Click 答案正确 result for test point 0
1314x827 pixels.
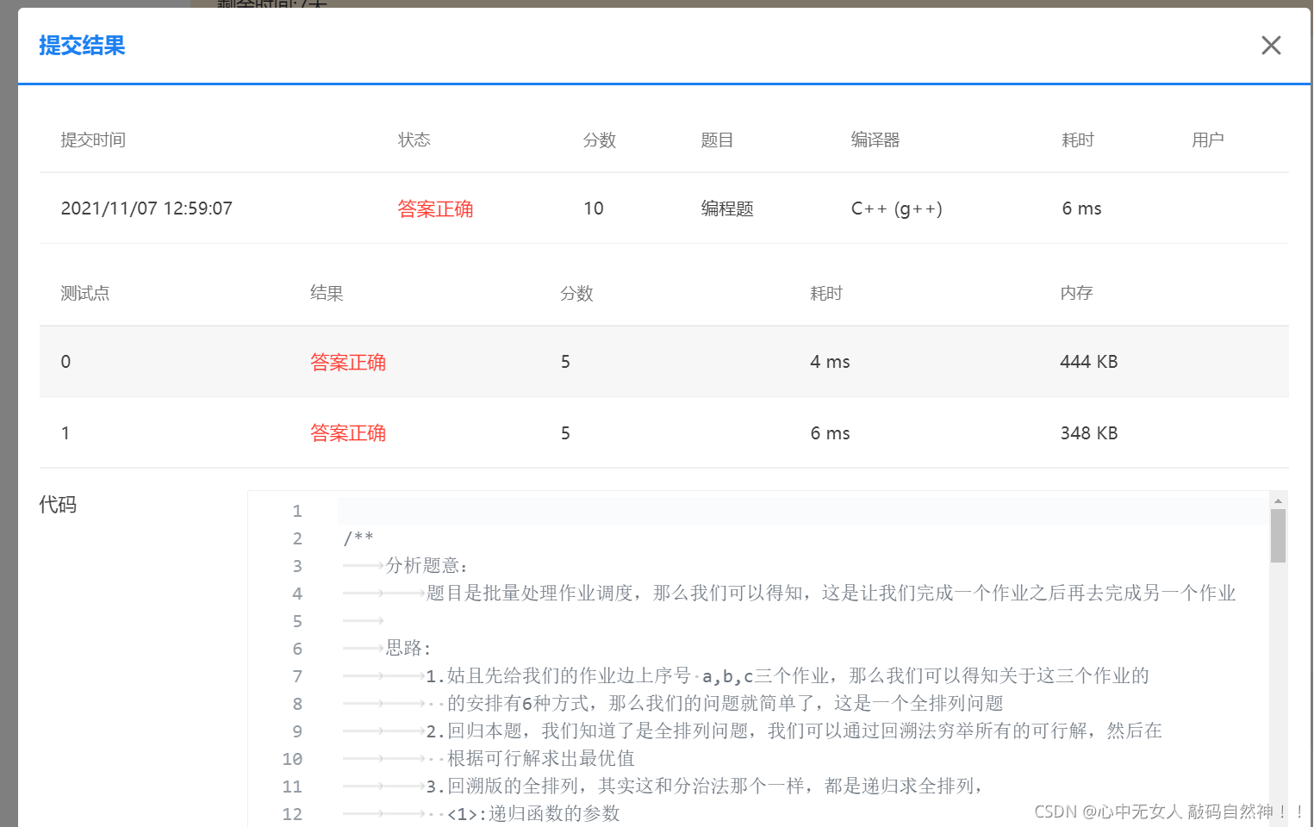[x=347, y=362]
